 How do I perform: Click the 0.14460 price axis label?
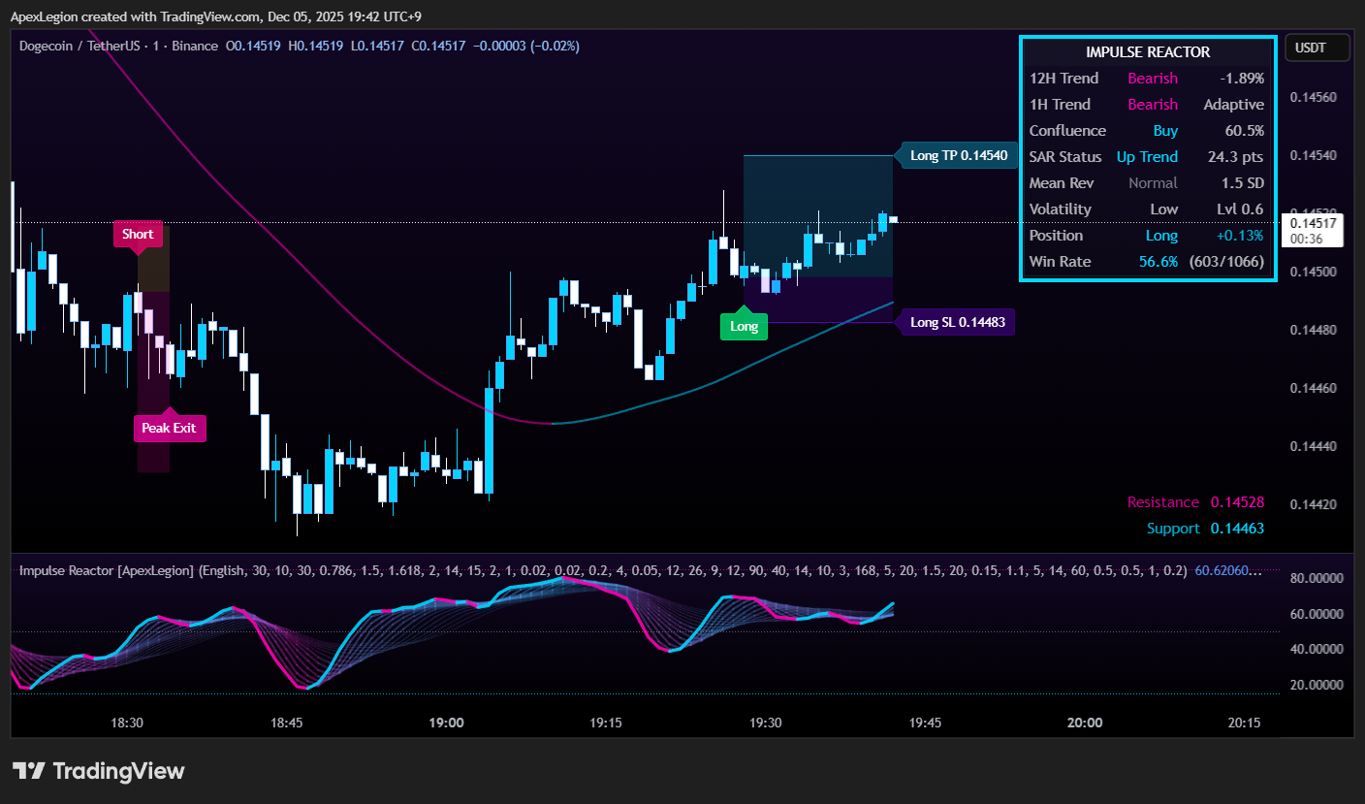point(1314,388)
